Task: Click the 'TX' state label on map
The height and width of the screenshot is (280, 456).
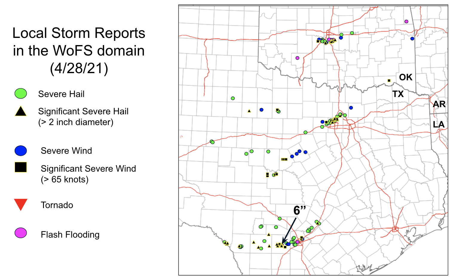Action: coord(398,94)
